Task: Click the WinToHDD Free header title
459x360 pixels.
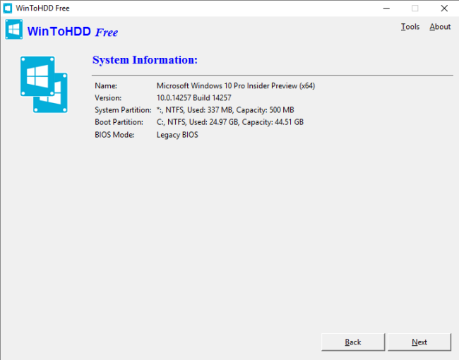Action: coord(73,32)
